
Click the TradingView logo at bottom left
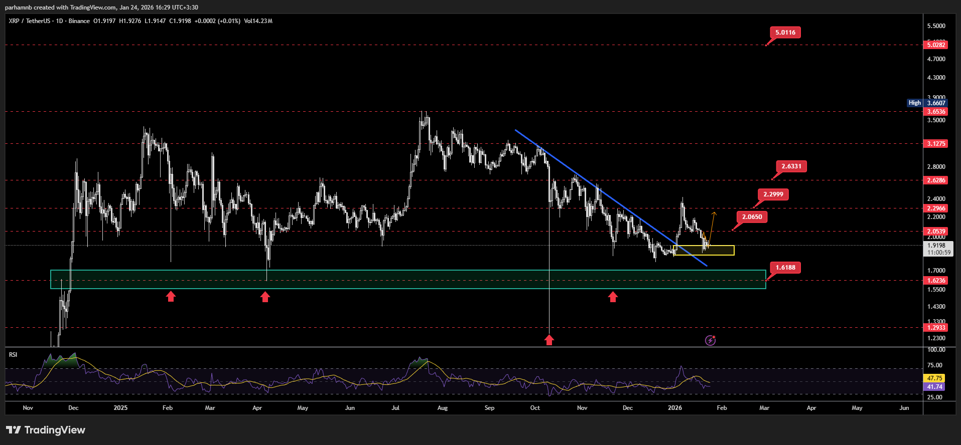click(x=46, y=430)
